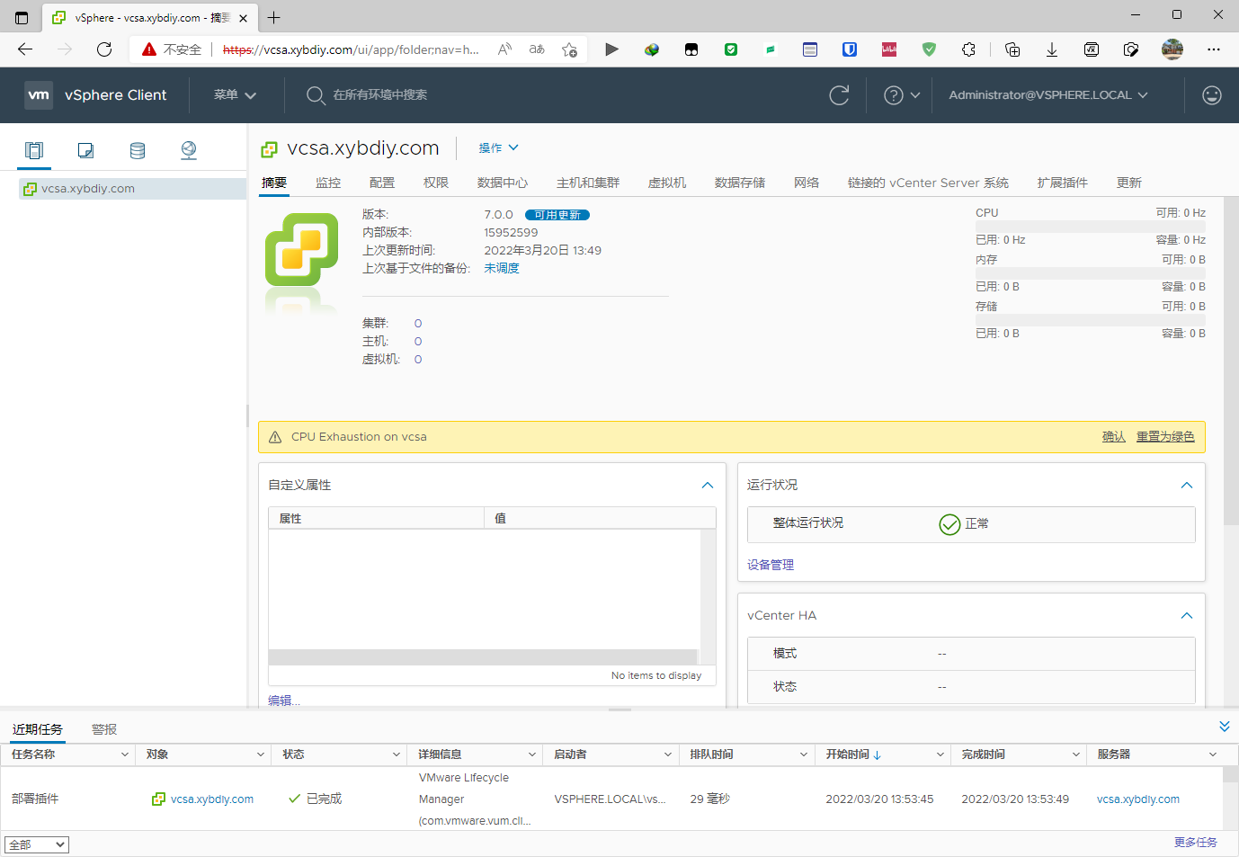Click the Bitwarden shield extension icon
Image resolution: width=1239 pixels, height=857 pixels.
point(850,49)
